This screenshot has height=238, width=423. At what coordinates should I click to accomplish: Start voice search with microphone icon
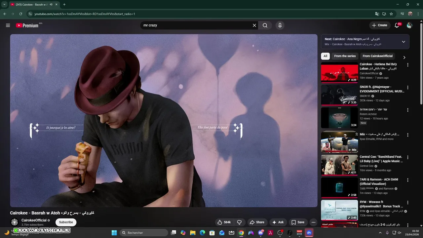(280, 25)
